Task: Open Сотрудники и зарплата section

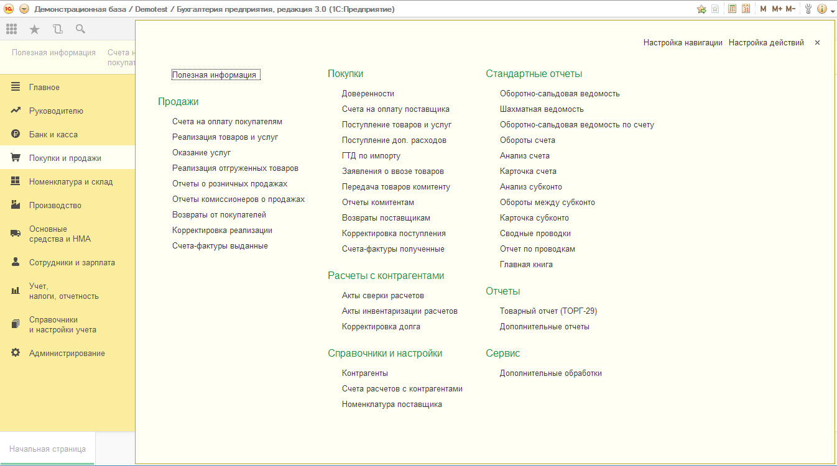Action: coord(67,262)
